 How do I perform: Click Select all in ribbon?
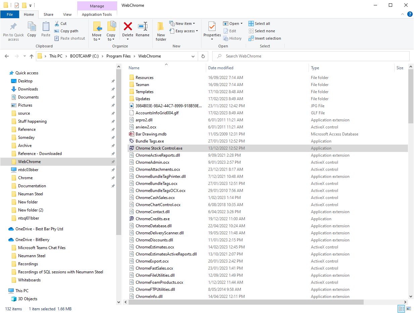259,24
